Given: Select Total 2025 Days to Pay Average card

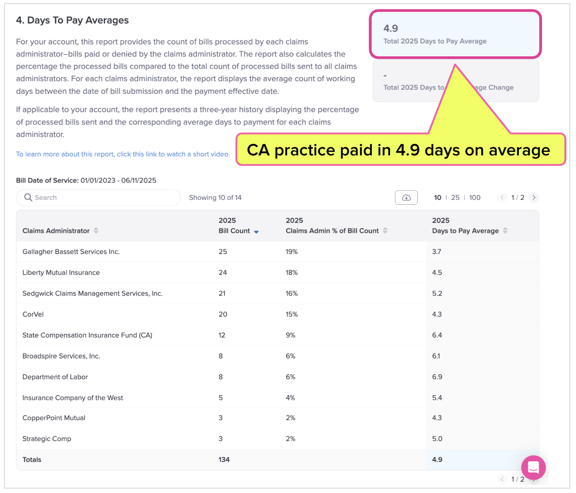Looking at the screenshot, I should click(455, 34).
